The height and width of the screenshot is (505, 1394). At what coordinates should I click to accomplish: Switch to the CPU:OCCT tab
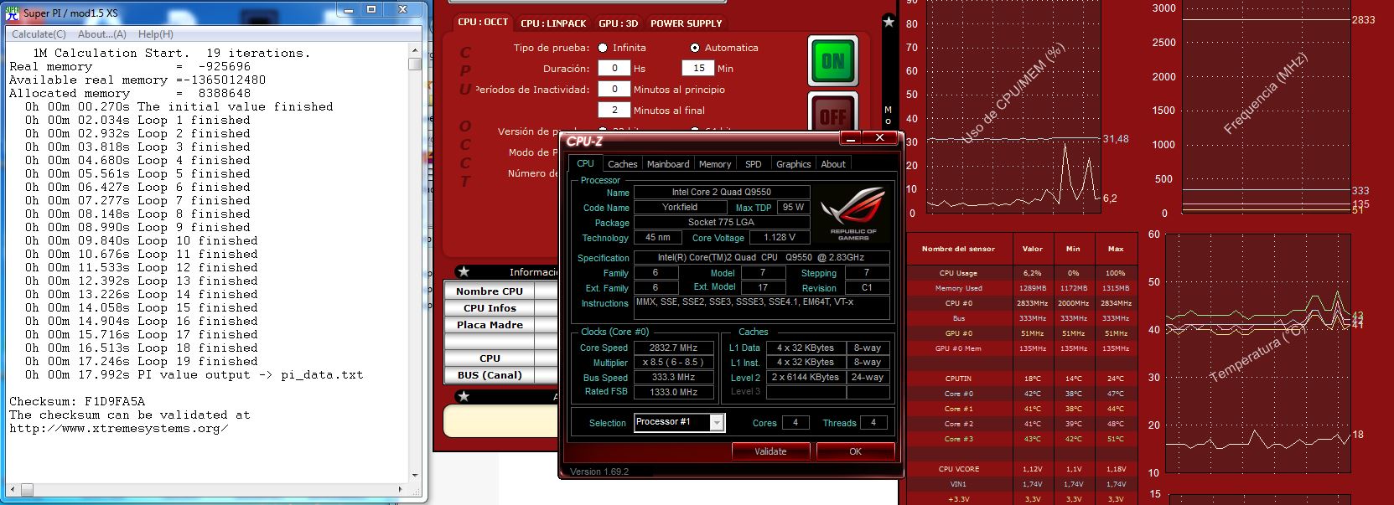pos(483,23)
